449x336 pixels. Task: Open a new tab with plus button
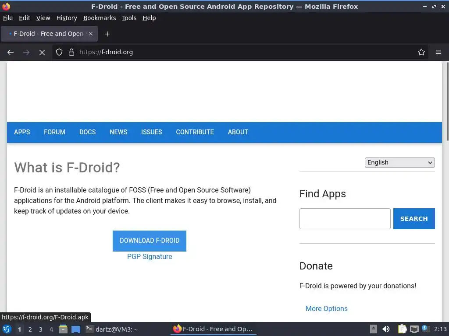point(107,34)
